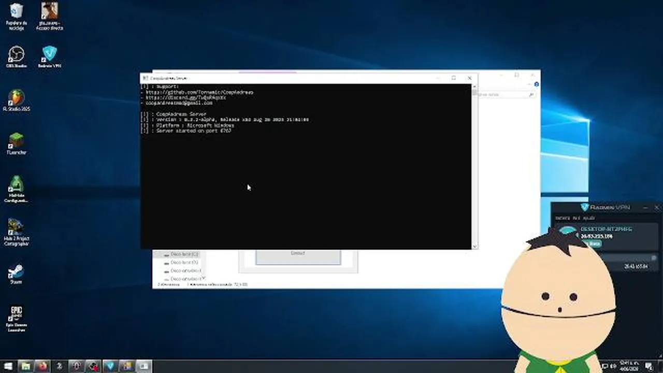This screenshot has height=373, width=663.
Task: Click the console window's taskbar button
Action: [x=143, y=366]
